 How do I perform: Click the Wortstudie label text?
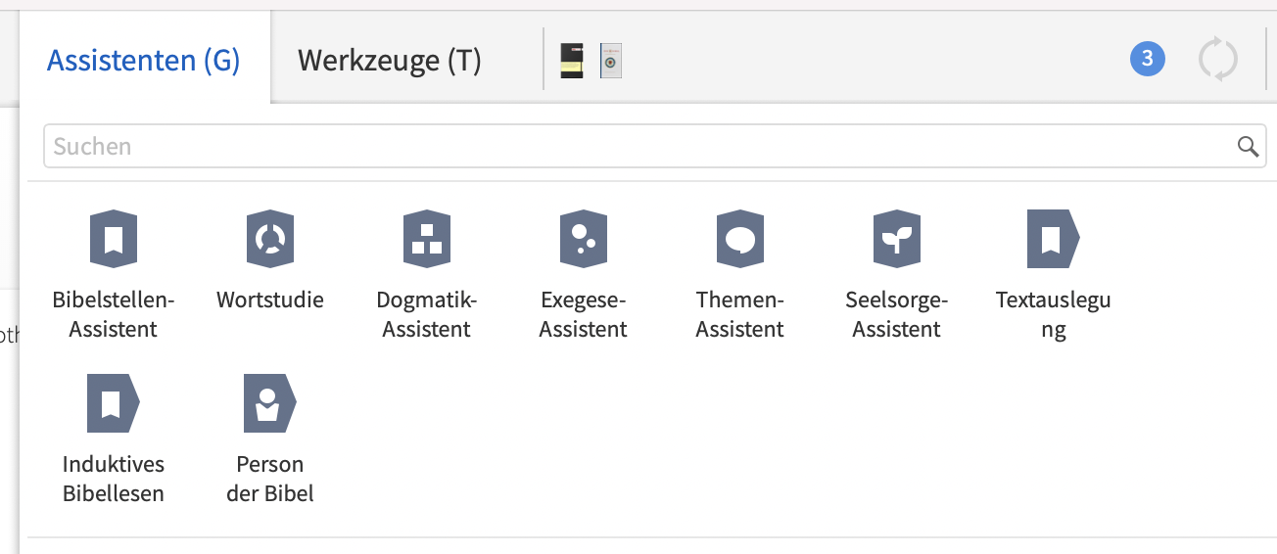click(x=270, y=300)
